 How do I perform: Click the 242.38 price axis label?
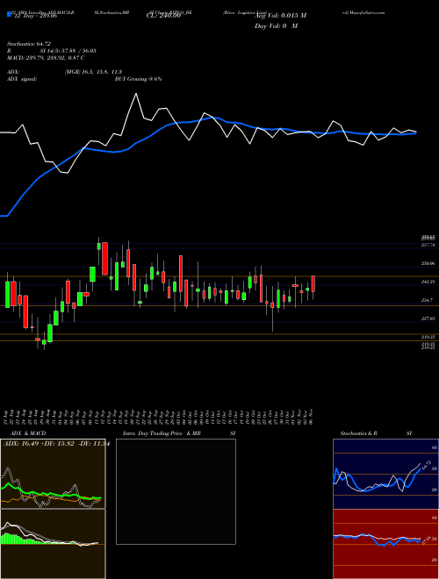coord(428,282)
